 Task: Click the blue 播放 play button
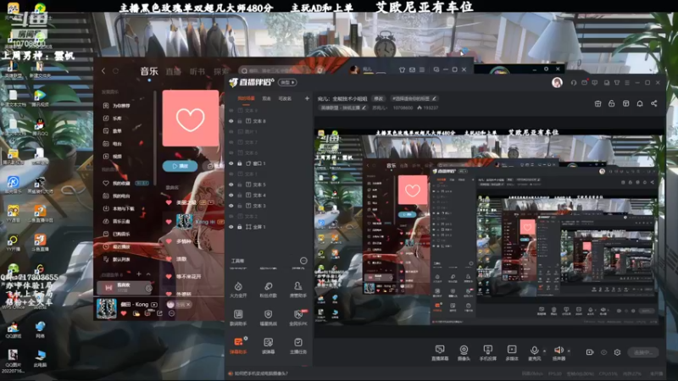coord(180,166)
